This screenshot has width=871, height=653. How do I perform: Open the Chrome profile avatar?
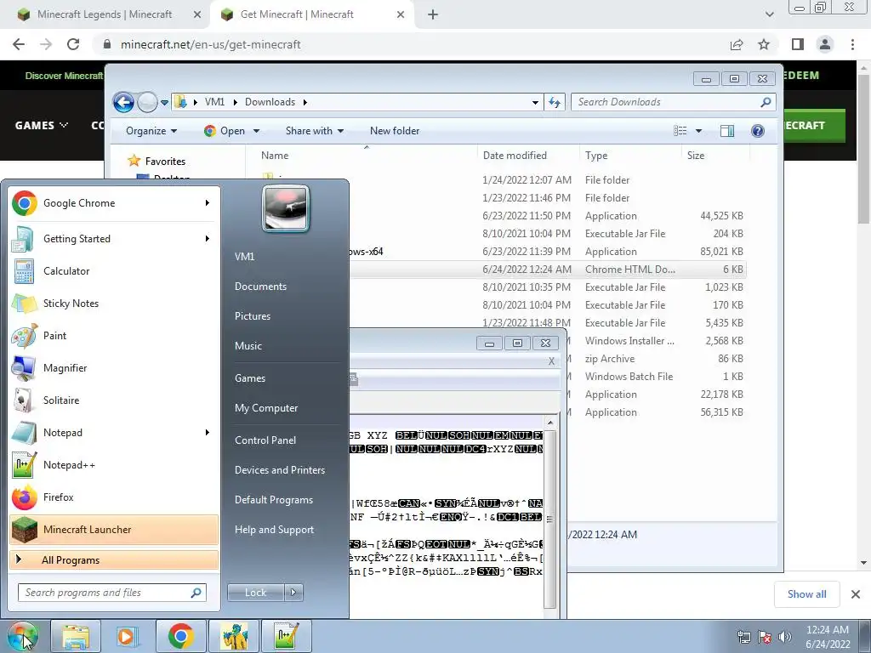[x=825, y=44]
